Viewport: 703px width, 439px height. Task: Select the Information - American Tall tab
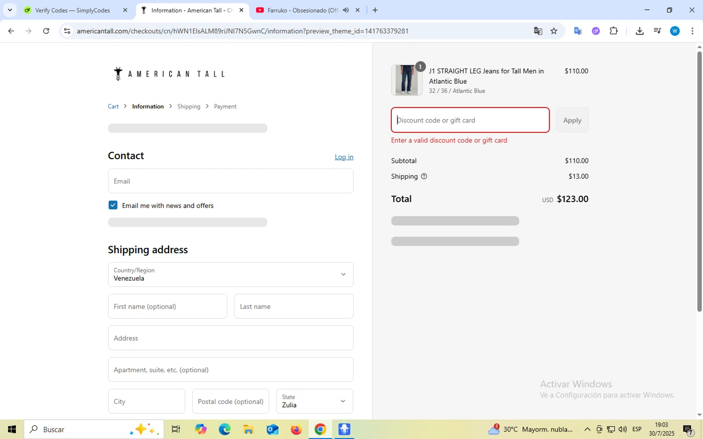pyautogui.click(x=192, y=10)
